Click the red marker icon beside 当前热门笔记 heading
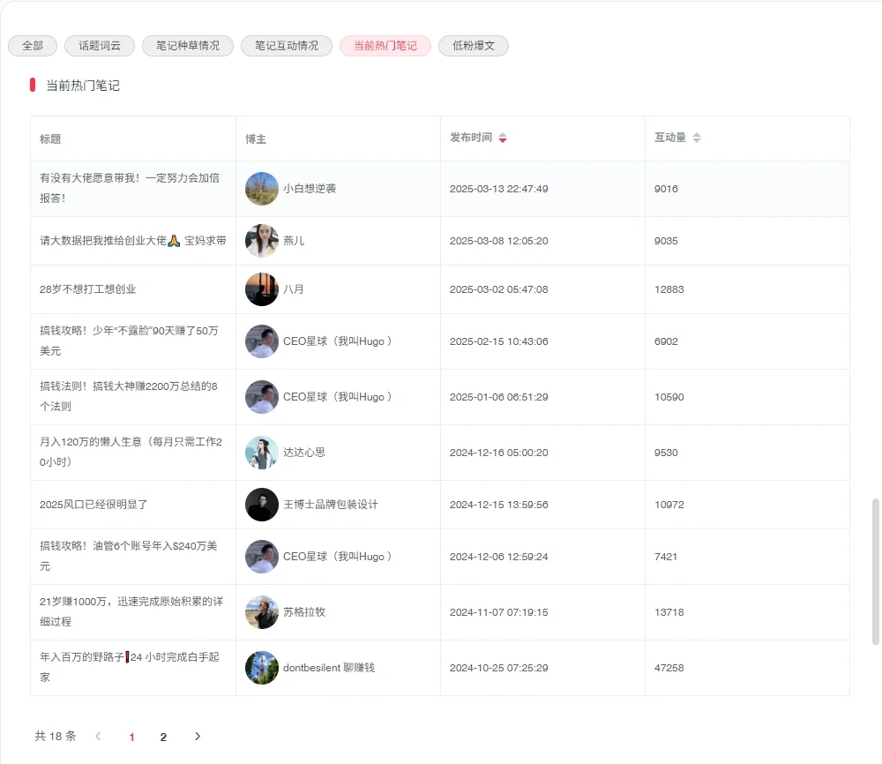This screenshot has width=882, height=764. click(x=31, y=86)
